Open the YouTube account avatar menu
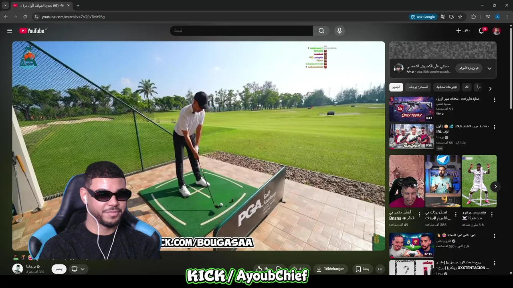The width and height of the screenshot is (513, 288). 497,31
